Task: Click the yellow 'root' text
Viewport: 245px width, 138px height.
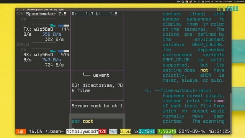Action: (x=88, y=121)
